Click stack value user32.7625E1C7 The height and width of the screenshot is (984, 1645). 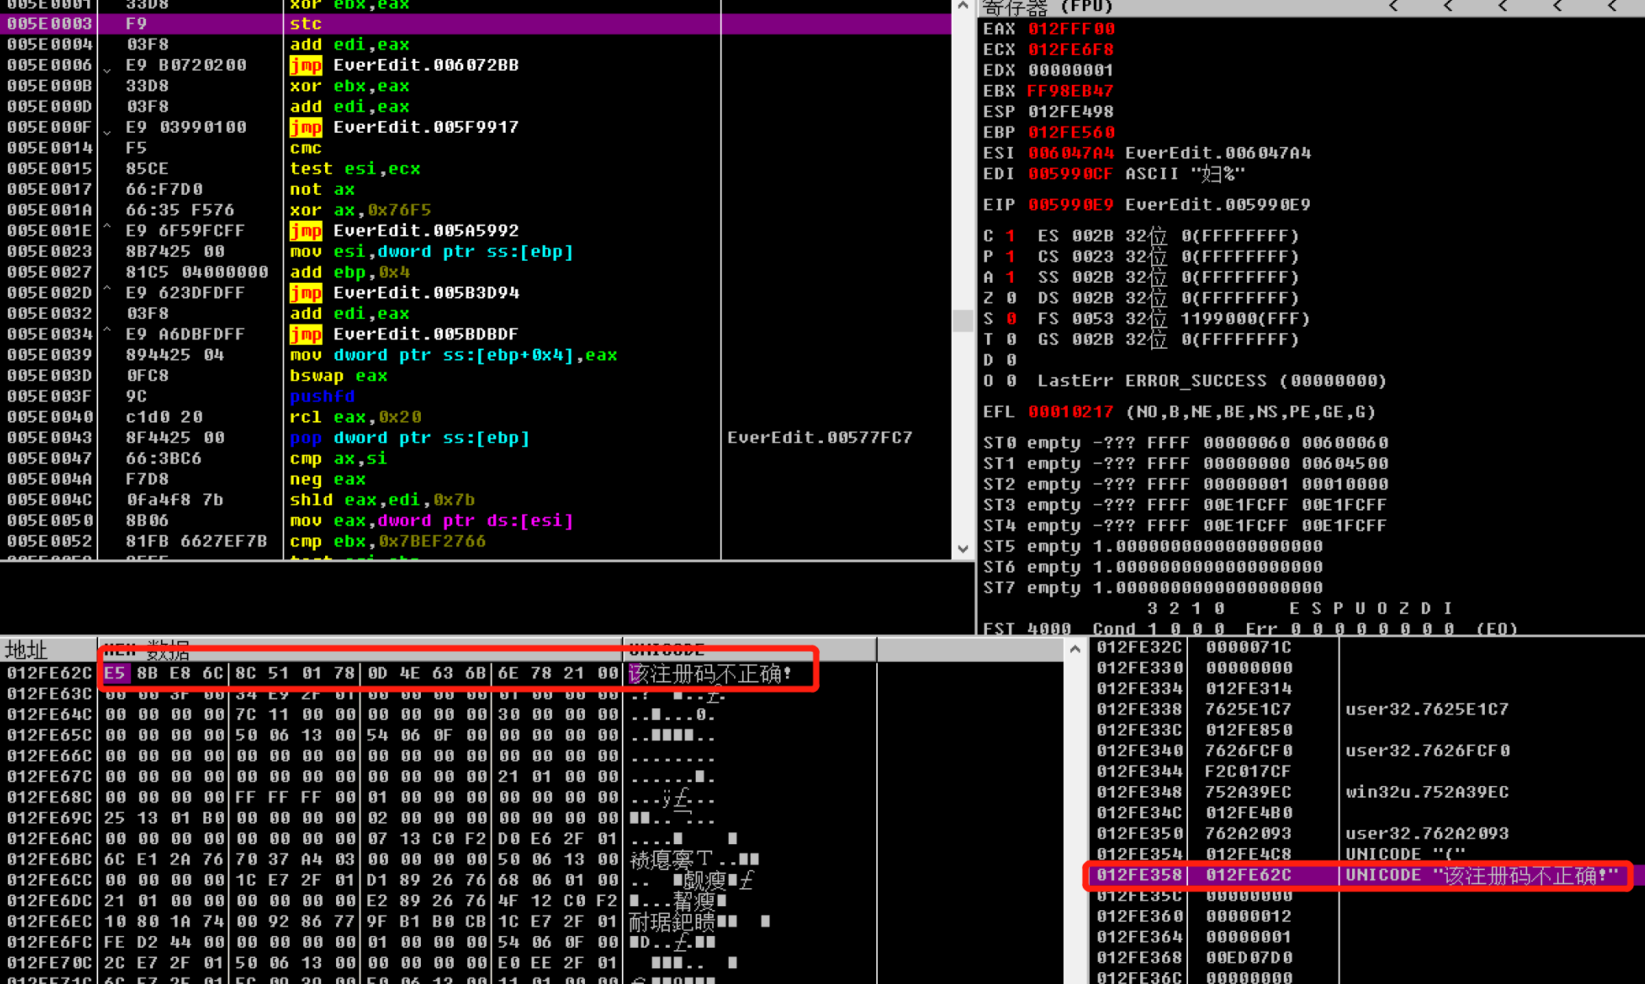click(1427, 710)
